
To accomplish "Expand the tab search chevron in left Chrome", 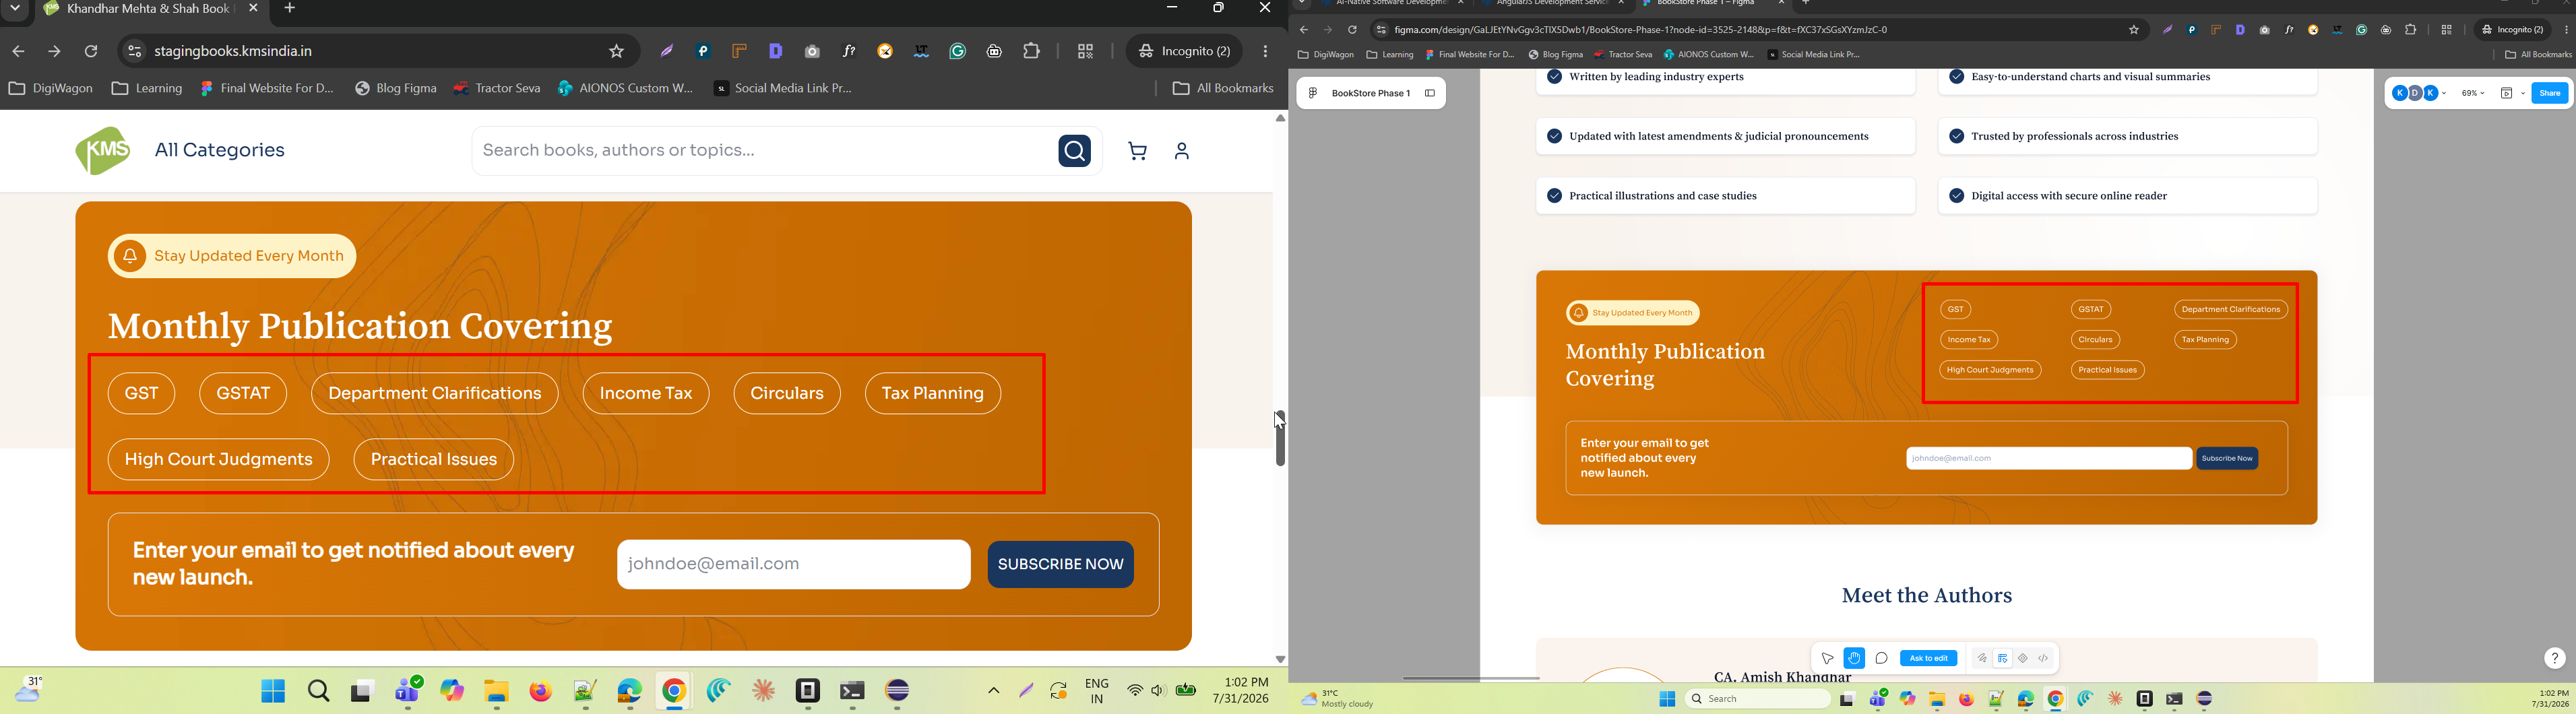I will [15, 8].
